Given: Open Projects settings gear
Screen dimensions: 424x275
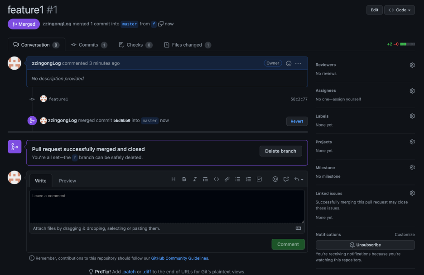Looking at the screenshot, I should click(412, 142).
